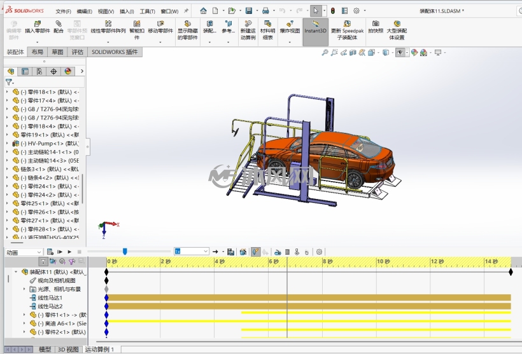Screen dimensions: 522x354
Task: Click Save Animation icon in motion toolbar
Action: point(230,252)
